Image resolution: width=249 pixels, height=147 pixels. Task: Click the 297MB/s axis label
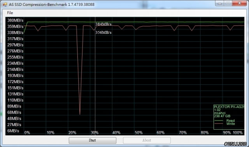tap(15, 45)
